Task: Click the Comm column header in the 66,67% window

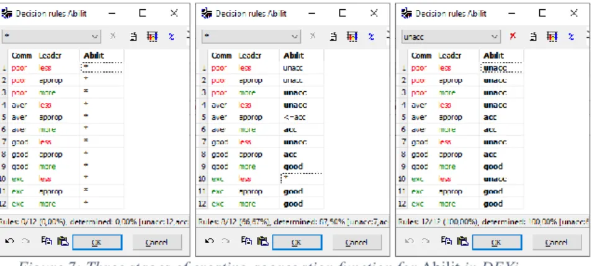Action: 222,56
